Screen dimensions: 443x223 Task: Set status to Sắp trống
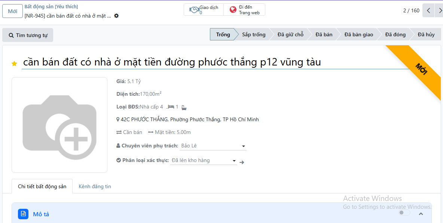(x=254, y=34)
